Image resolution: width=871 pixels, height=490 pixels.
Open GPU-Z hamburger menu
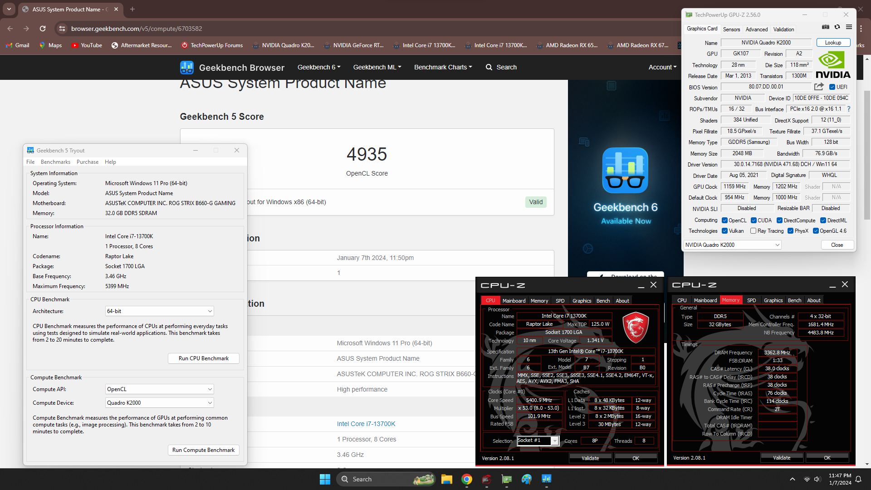(849, 27)
